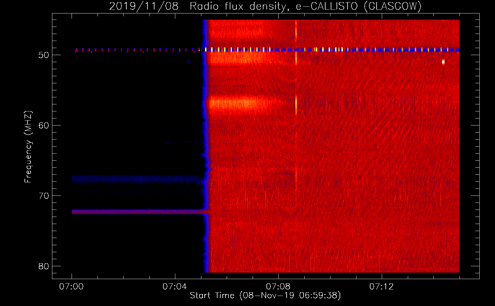Click the purple horizontal band near 72 MHz

(x=139, y=211)
